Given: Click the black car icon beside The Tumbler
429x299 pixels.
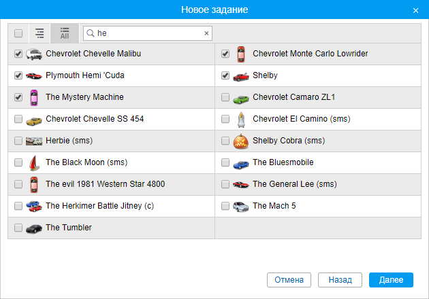Looking at the screenshot, I should point(34,228).
